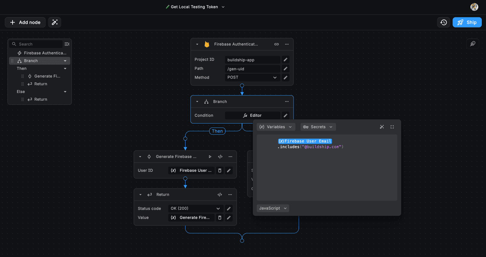Edit Project ID using the pencil icon

coord(285,59)
